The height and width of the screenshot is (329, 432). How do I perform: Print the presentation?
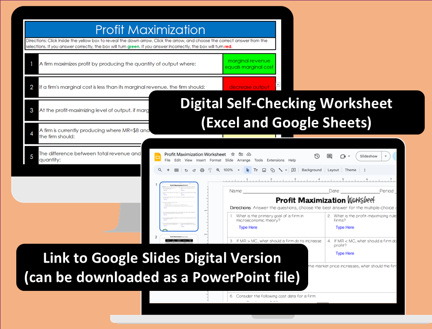[x=202, y=170]
